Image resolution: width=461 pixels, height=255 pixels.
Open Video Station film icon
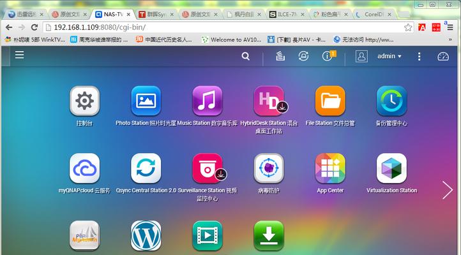(208, 236)
